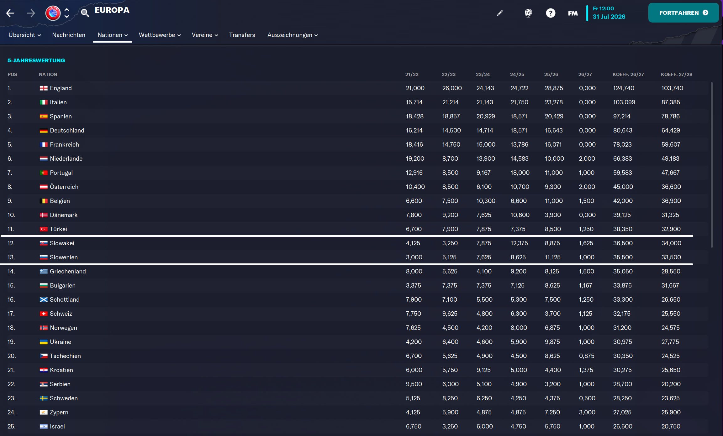723x436 pixels.
Task: Open the Auszeichnungen dropdown
Action: click(293, 35)
